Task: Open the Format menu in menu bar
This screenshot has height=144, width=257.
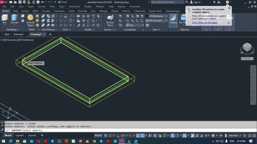Action: (41, 6)
